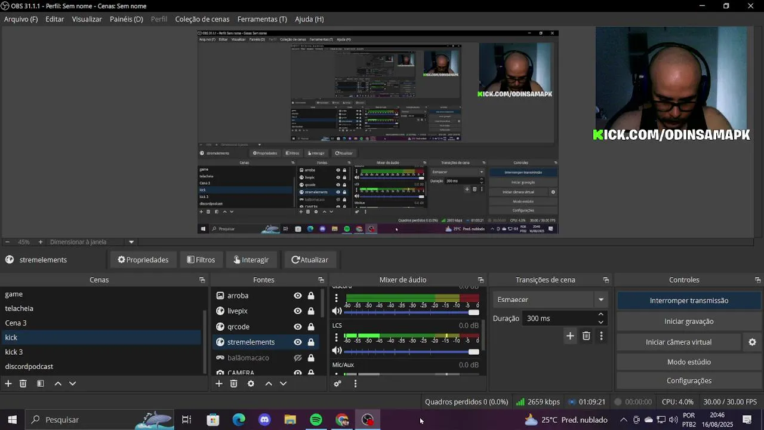The width and height of the screenshot is (764, 430).
Task: Pop out the Controles dock
Action: click(x=758, y=279)
